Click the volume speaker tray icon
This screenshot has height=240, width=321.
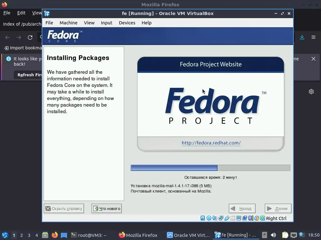click(273, 235)
